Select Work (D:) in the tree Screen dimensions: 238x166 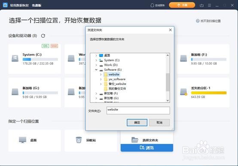click(x=111, y=65)
